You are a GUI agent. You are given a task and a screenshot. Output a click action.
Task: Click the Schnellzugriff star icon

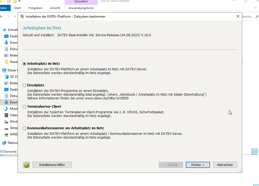(x=5, y=30)
